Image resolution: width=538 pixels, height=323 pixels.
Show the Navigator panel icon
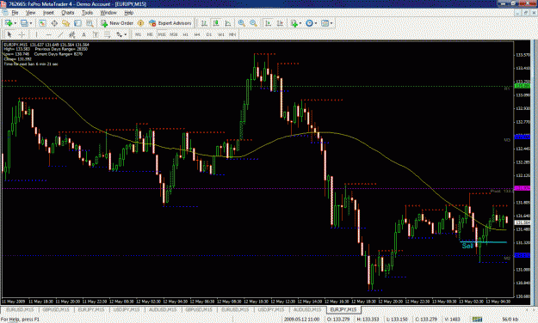[x=66, y=23]
